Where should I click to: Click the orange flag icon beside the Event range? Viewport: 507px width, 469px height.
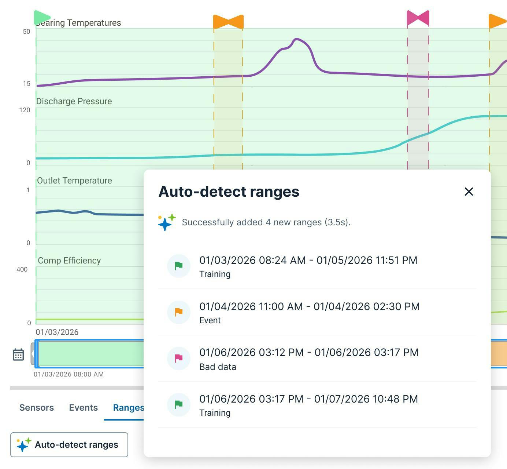pyautogui.click(x=178, y=312)
